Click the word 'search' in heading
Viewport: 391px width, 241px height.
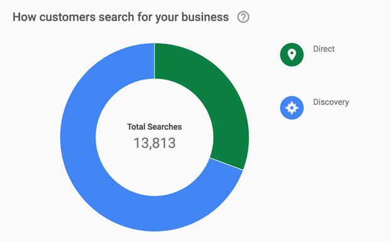[x=116, y=17]
